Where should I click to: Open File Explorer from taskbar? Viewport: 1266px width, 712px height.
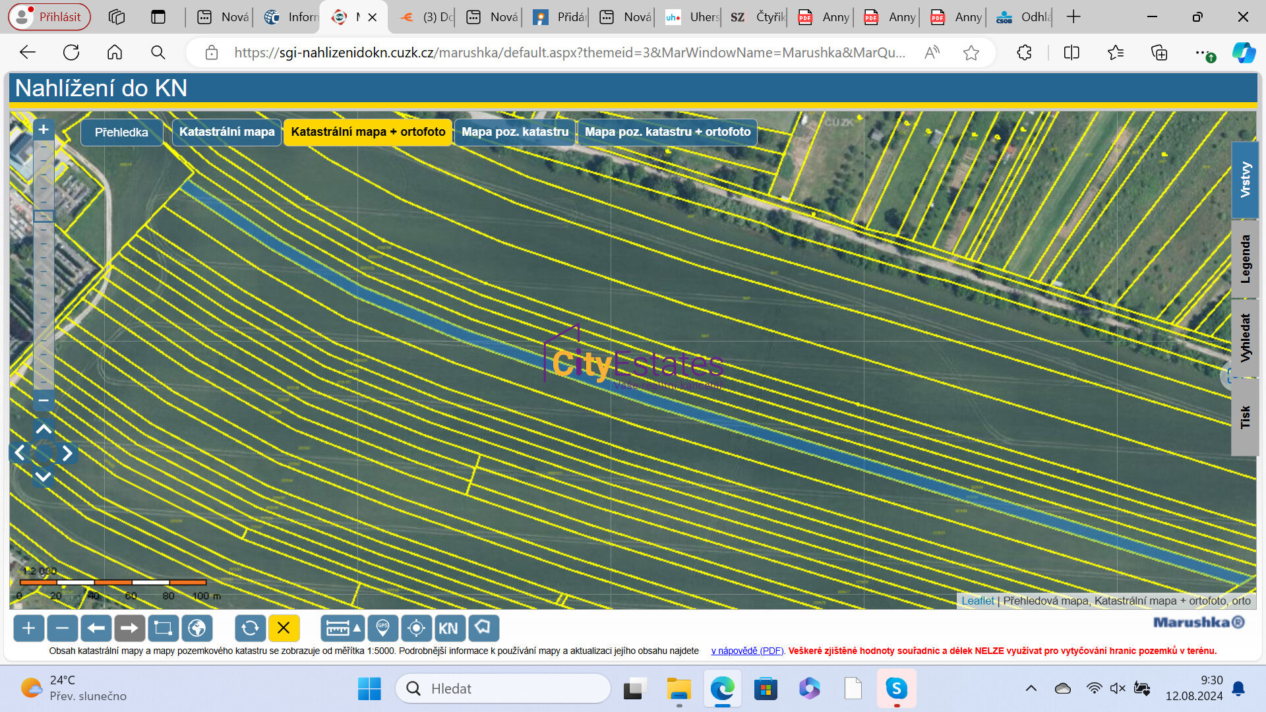pos(678,689)
